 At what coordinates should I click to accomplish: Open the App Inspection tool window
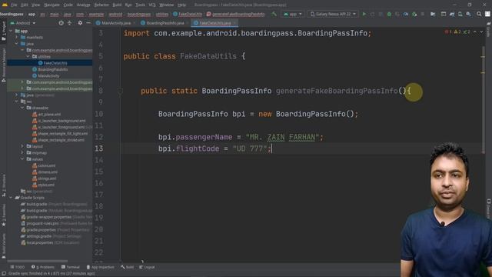(101, 267)
